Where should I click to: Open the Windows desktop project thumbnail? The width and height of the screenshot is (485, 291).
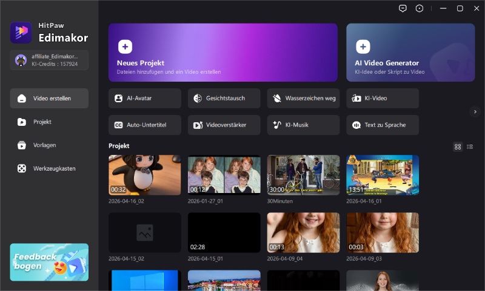tap(145, 281)
